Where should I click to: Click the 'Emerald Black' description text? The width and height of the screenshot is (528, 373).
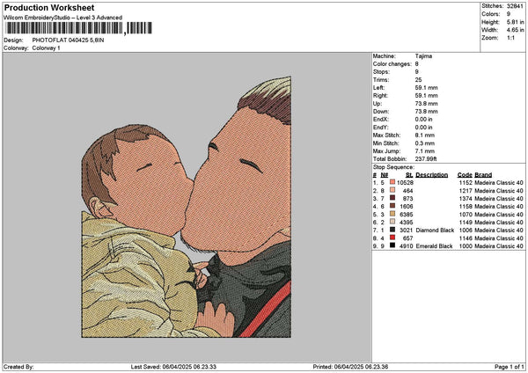tap(434, 246)
